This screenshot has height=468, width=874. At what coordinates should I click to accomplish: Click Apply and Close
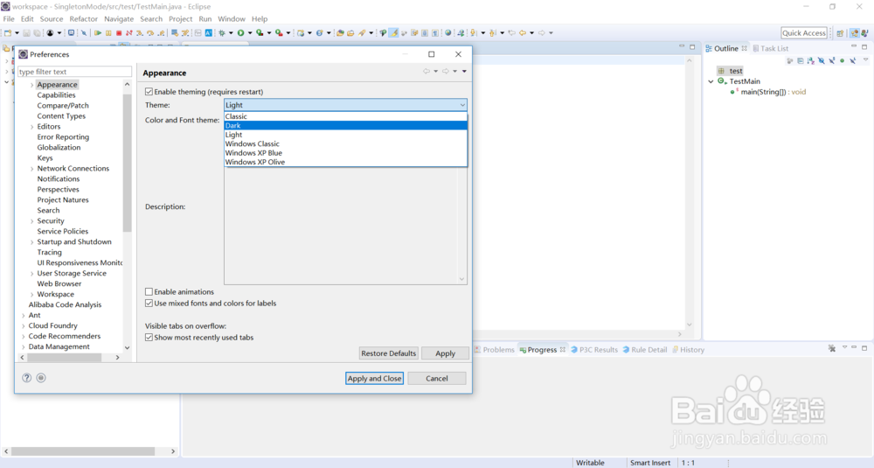click(x=375, y=378)
